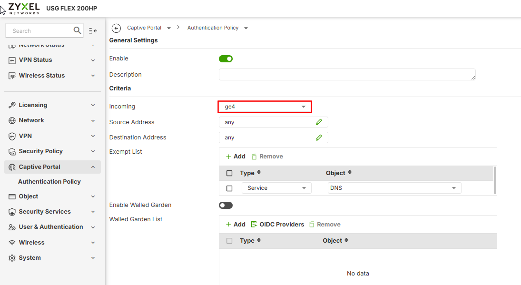This screenshot has height=285, width=521.
Task: Check the Service DNS row checkbox
Action: point(229,188)
